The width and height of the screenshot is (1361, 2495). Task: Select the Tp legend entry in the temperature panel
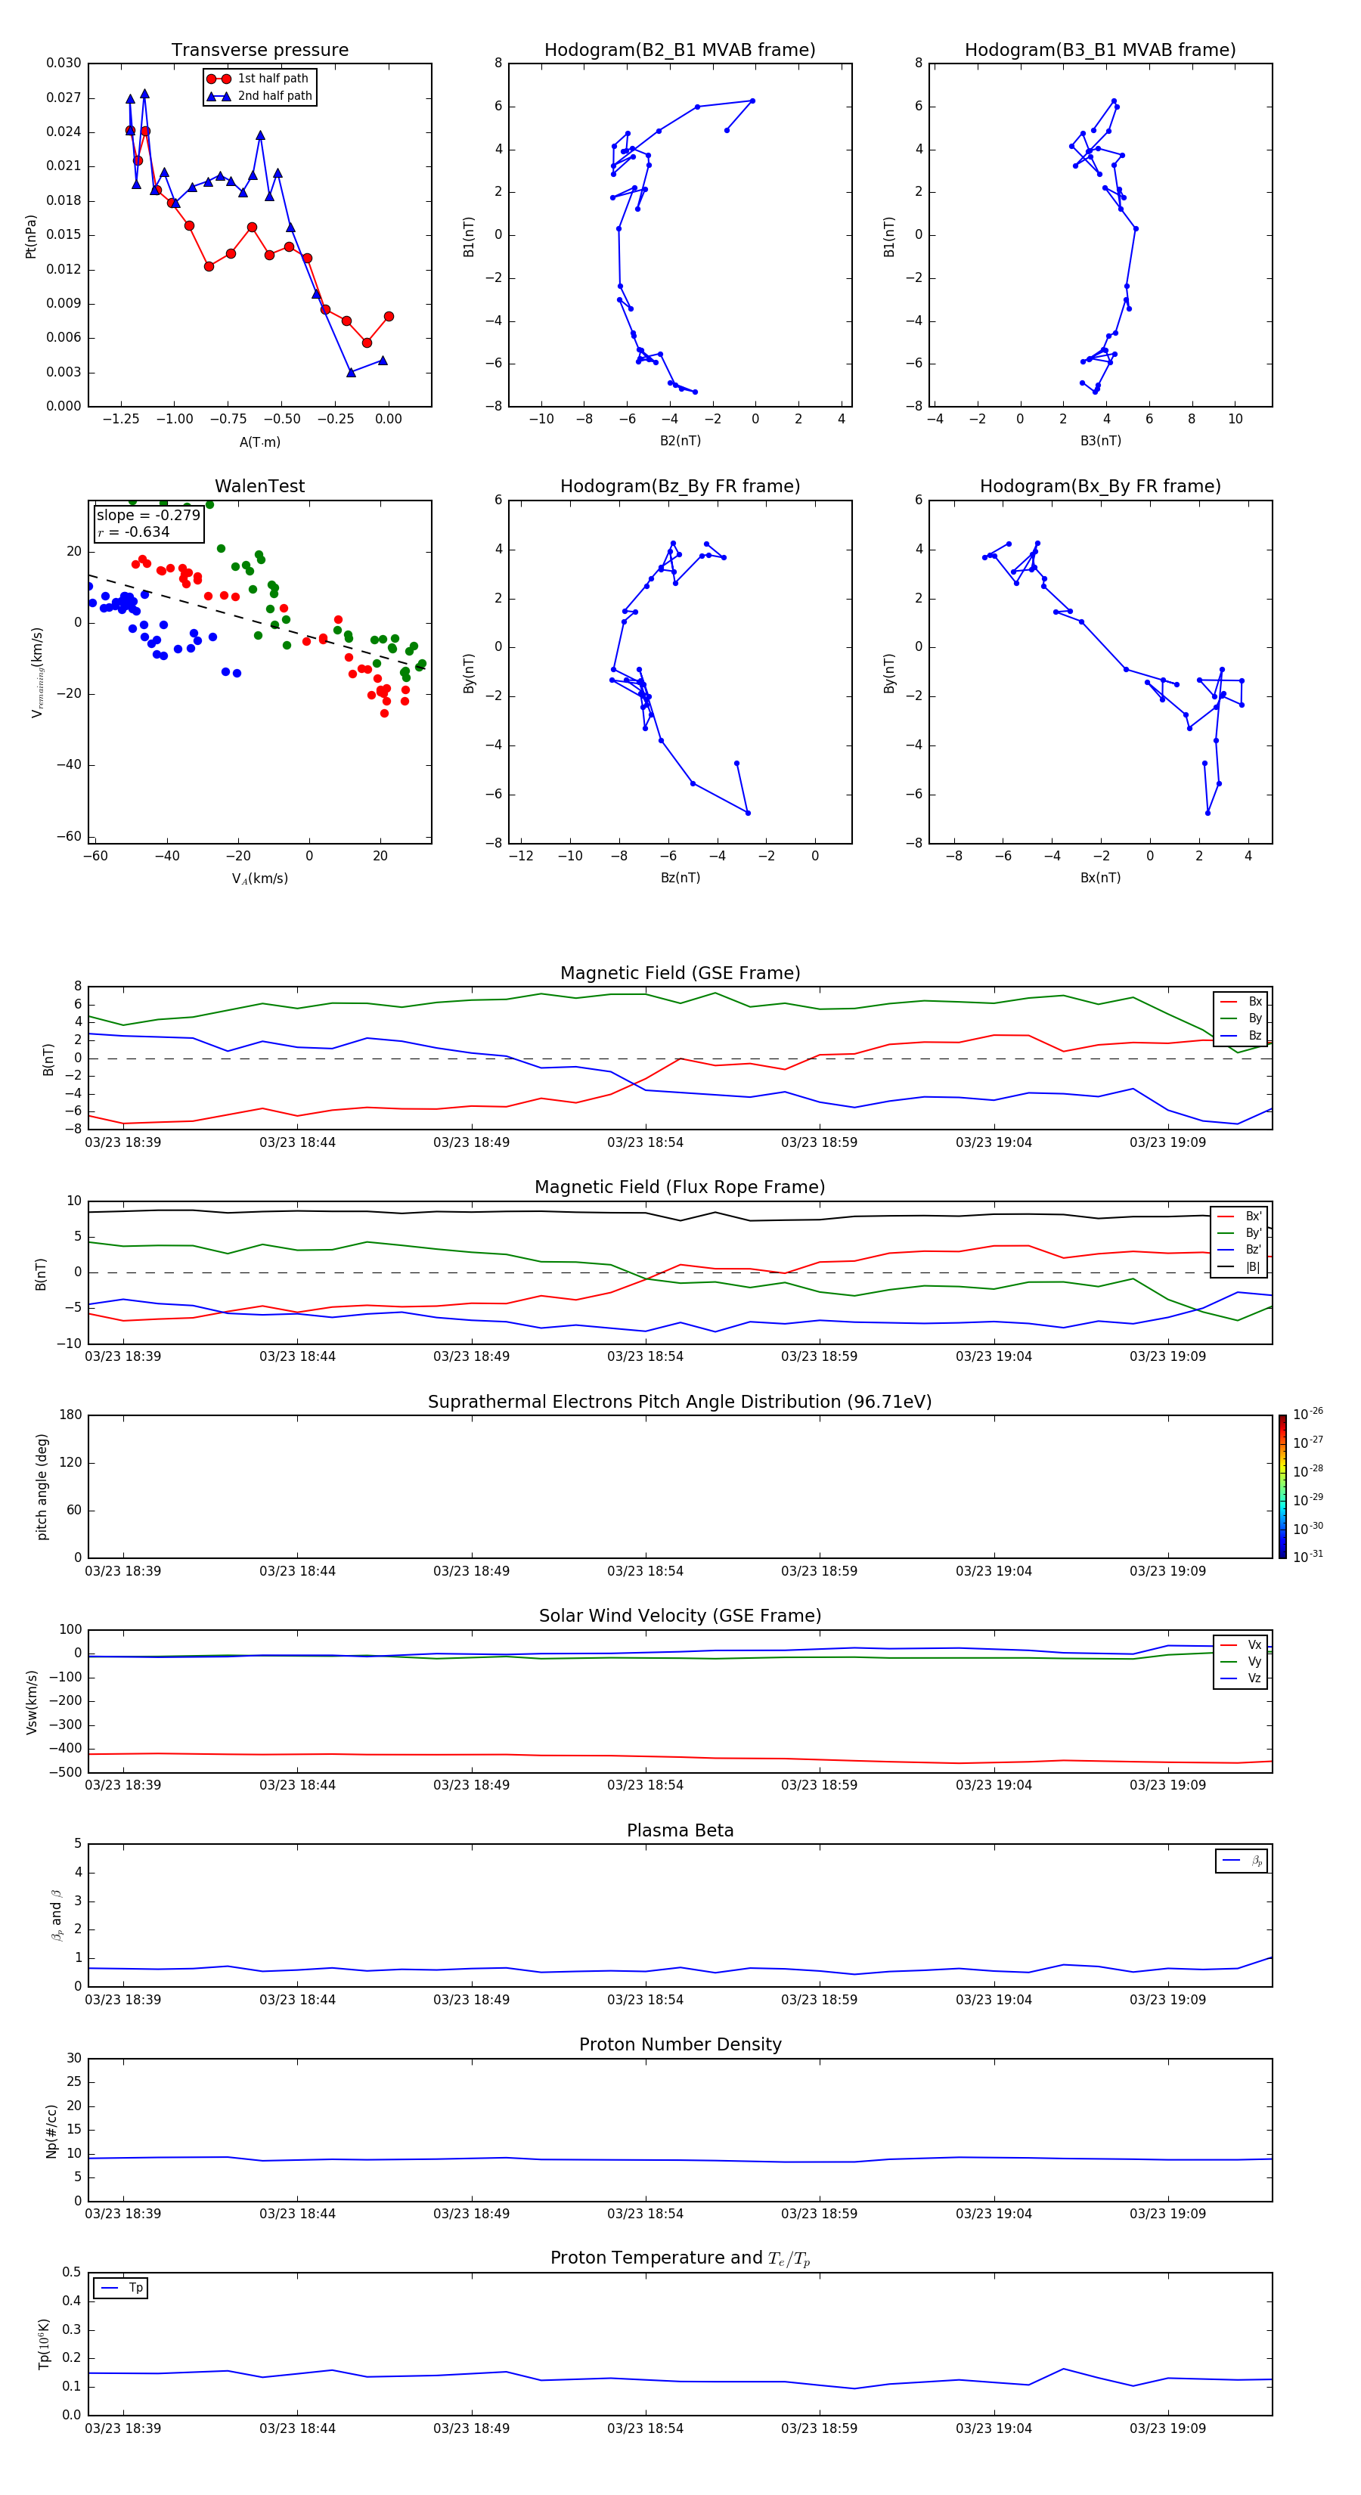(x=121, y=2288)
